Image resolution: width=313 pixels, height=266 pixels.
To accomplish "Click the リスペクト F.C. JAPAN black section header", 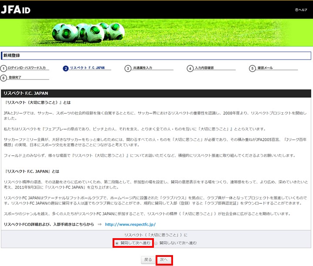I will 156,93.
